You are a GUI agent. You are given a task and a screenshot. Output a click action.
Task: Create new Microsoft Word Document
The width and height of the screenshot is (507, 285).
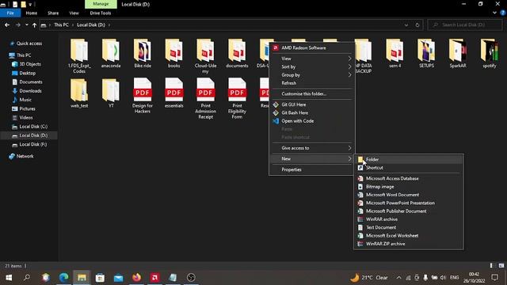pyautogui.click(x=409, y=195)
